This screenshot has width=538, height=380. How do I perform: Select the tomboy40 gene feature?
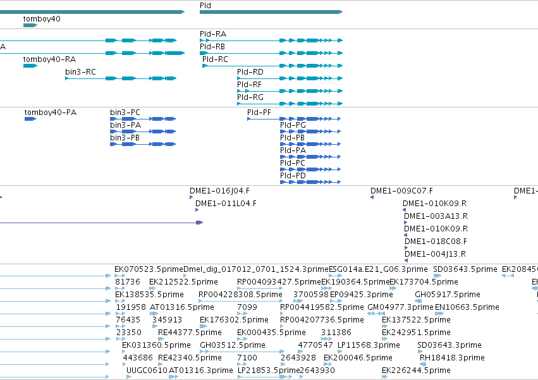pyautogui.click(x=30, y=25)
